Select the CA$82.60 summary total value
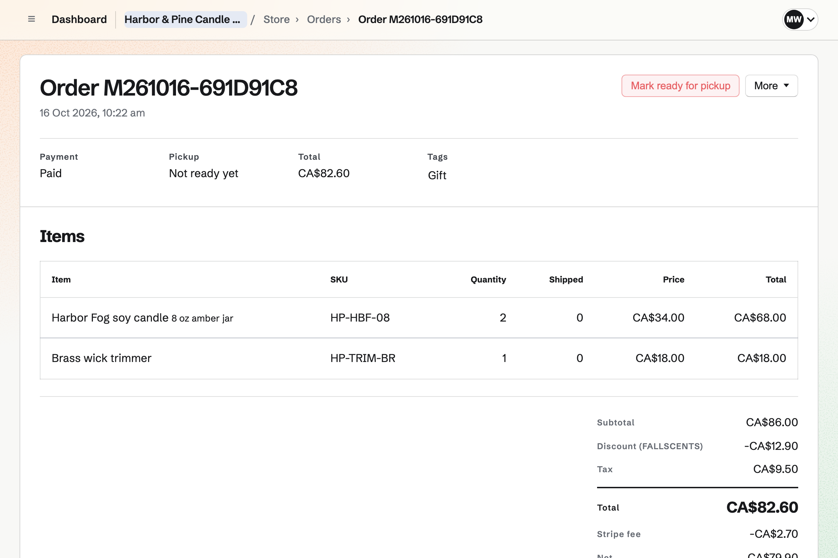 (x=324, y=173)
